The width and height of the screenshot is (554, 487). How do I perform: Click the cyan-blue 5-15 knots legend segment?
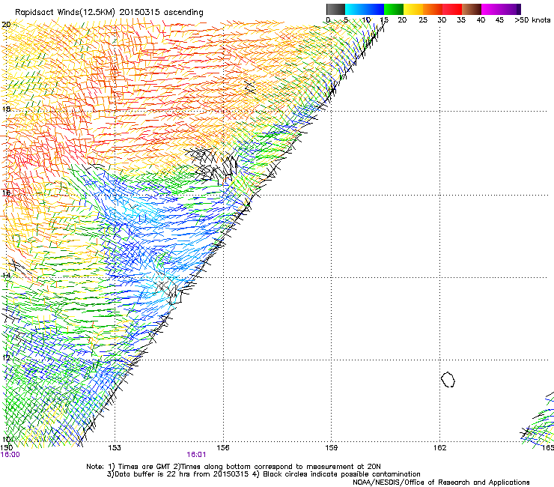tap(365, 9)
